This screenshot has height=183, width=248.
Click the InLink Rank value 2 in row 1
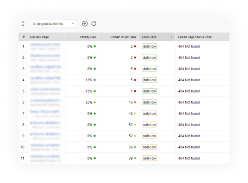point(132,46)
